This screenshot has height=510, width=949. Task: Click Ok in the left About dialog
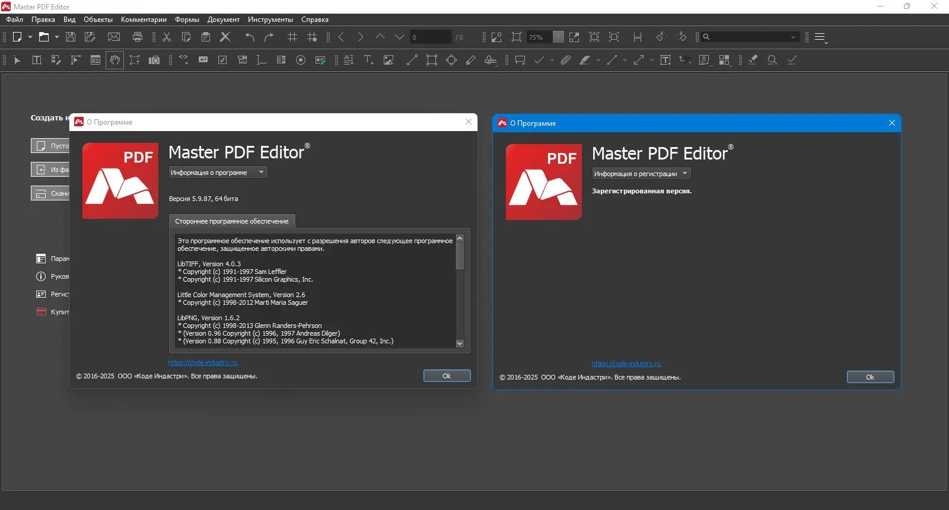pyautogui.click(x=447, y=376)
